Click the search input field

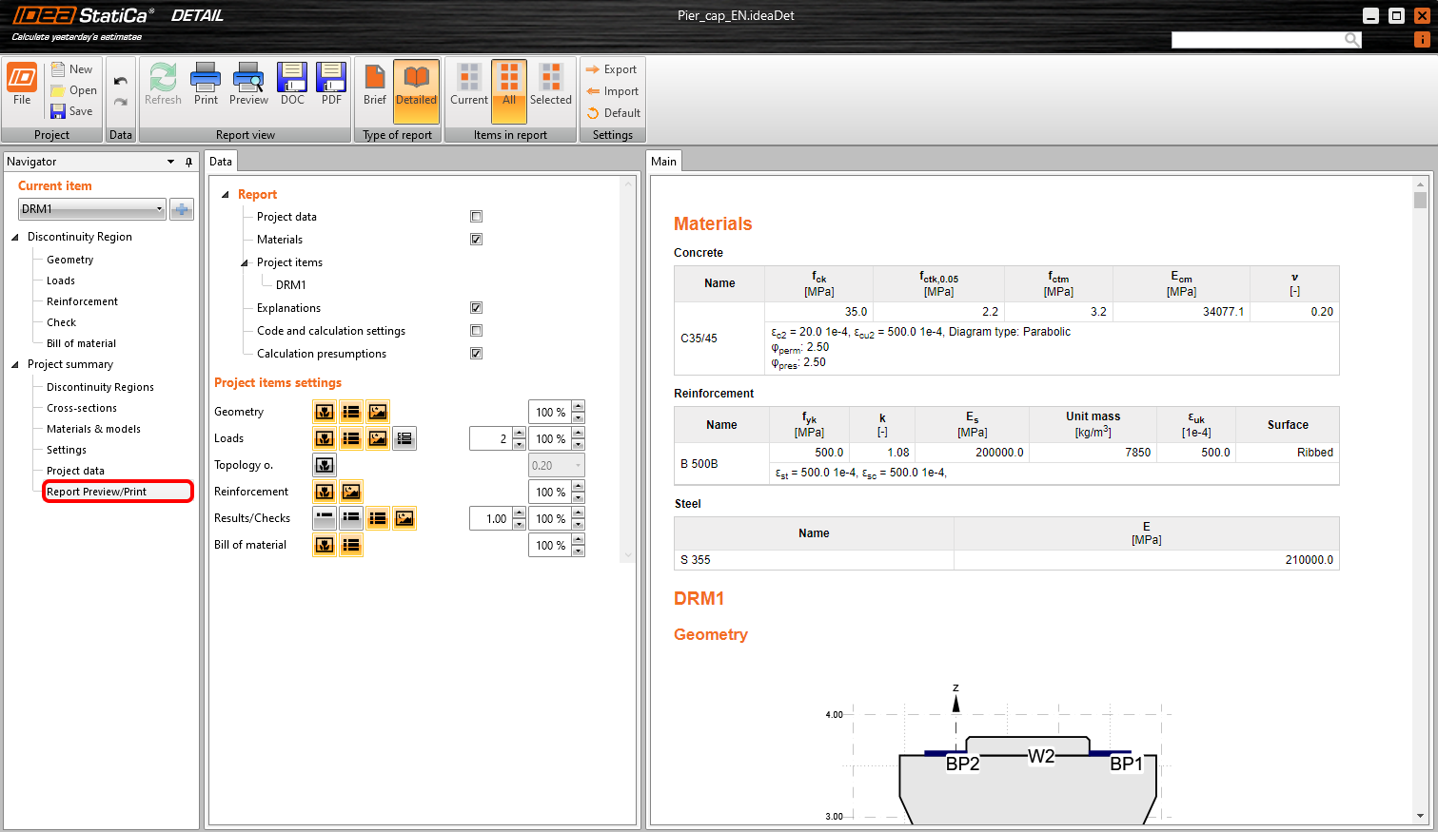[x=1256, y=39]
